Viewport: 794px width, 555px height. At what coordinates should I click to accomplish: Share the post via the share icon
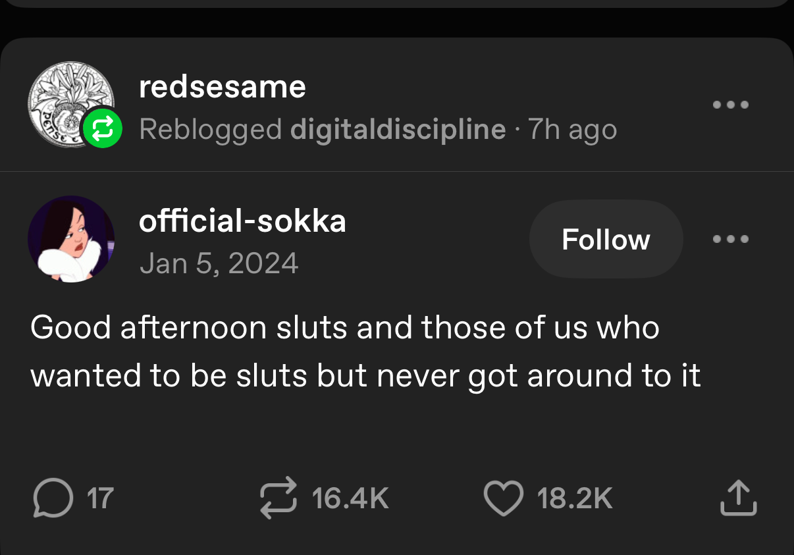point(738,498)
